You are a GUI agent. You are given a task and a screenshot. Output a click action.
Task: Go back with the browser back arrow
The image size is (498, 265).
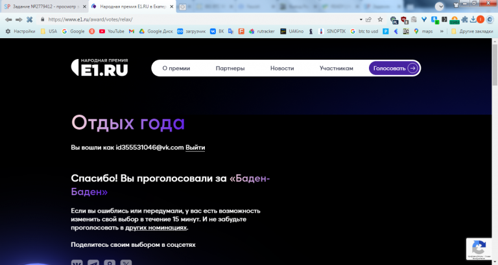(8, 19)
